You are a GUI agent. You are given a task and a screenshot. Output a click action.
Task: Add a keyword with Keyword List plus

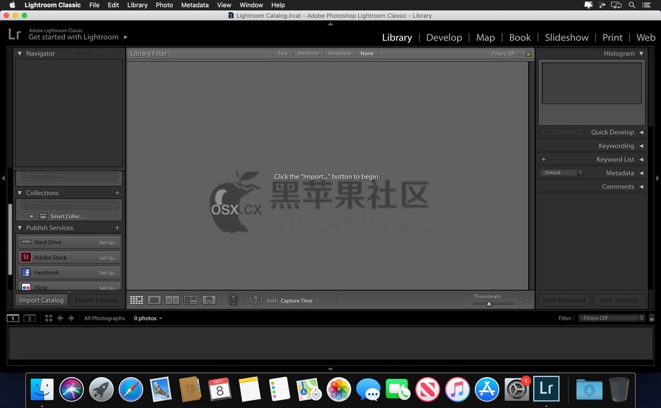click(544, 159)
